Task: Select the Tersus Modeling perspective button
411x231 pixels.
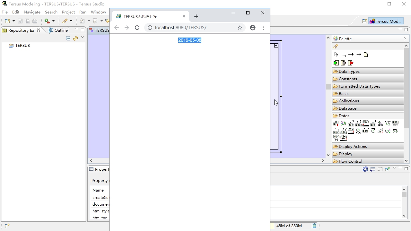Action: [x=386, y=21]
